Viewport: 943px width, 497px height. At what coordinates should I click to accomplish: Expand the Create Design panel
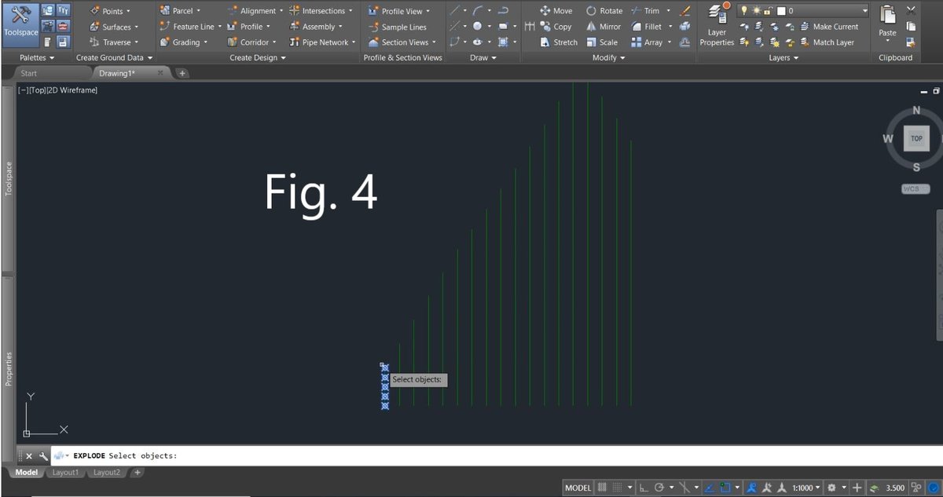coord(259,58)
